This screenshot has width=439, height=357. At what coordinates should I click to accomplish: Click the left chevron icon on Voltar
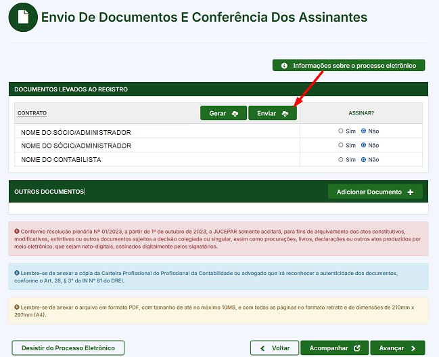click(x=262, y=348)
